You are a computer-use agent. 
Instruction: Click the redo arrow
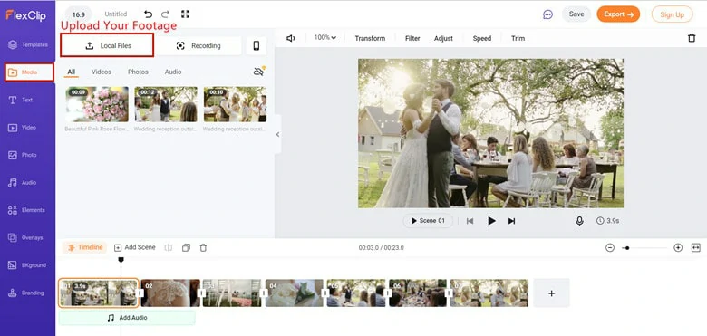(x=166, y=14)
